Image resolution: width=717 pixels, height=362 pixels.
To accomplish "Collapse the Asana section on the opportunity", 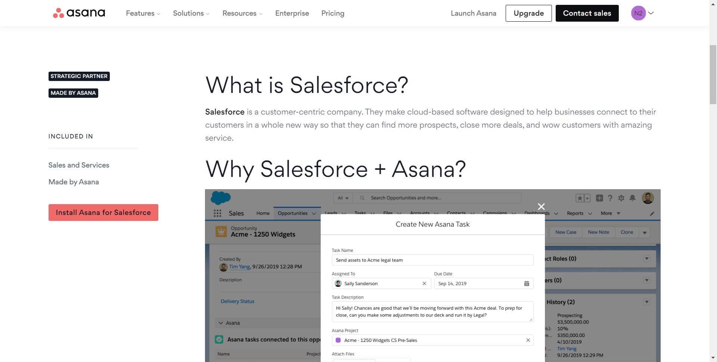I will [221, 322].
